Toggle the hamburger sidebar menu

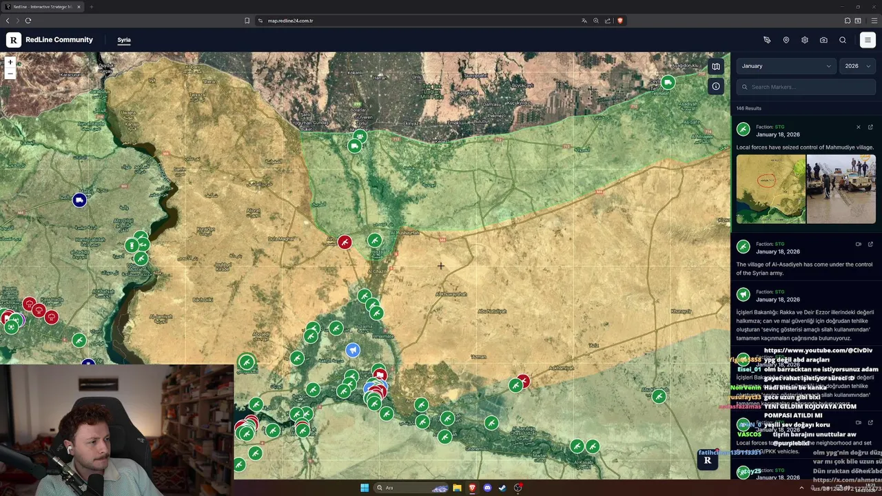coord(868,40)
